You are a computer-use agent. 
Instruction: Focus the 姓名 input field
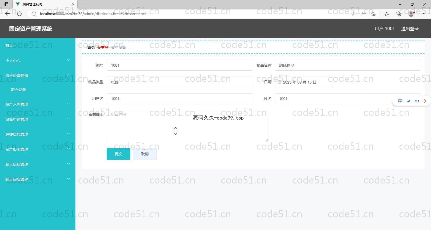point(348,99)
